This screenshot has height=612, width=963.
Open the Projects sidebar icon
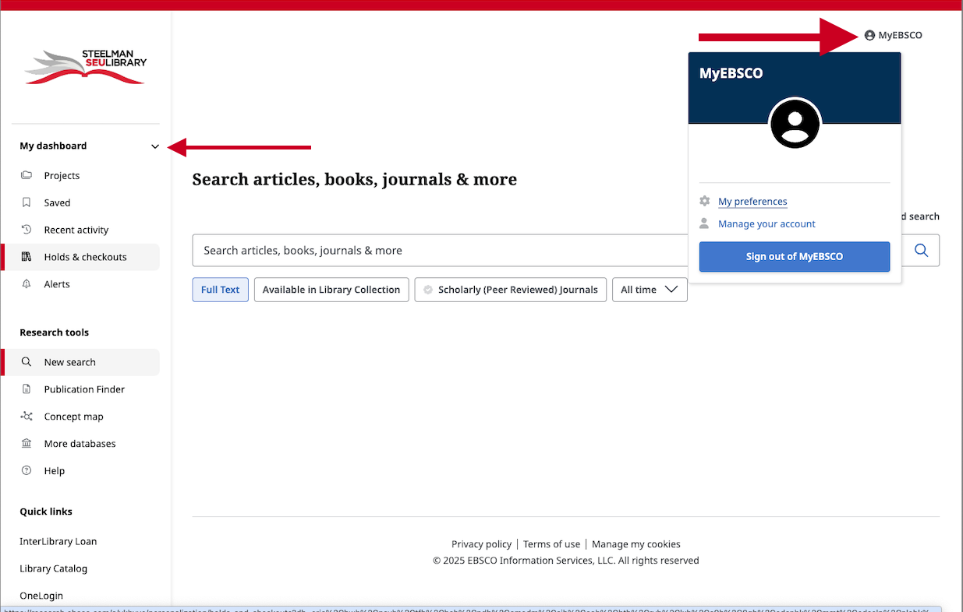(x=26, y=175)
